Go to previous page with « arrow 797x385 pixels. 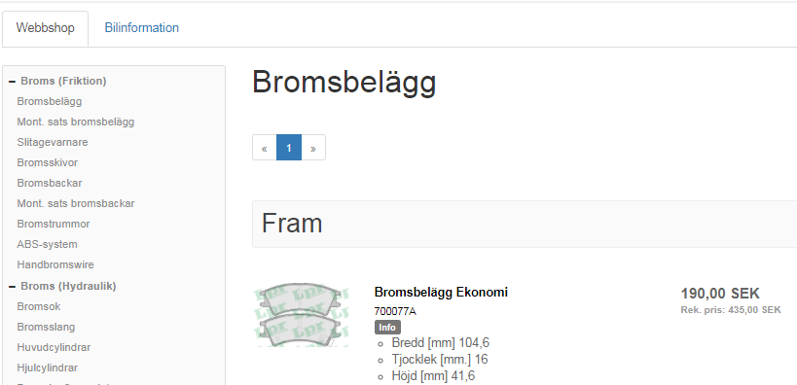pyautogui.click(x=265, y=148)
